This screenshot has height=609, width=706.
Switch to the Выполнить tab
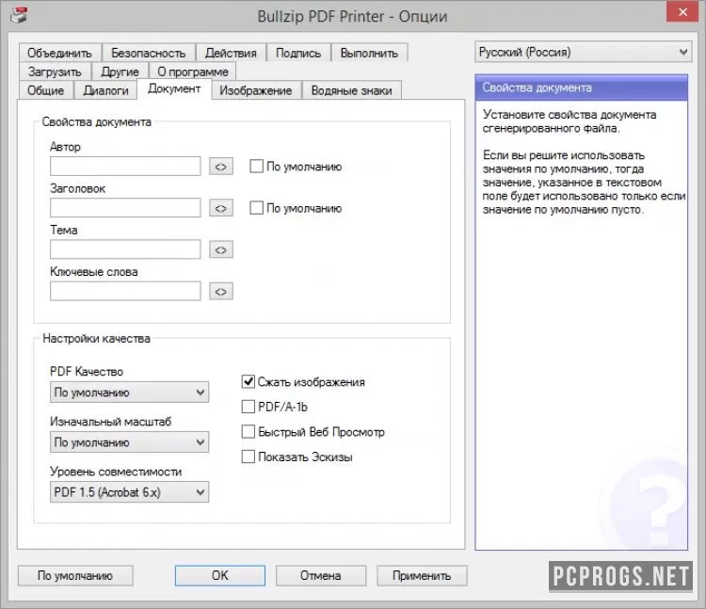pyautogui.click(x=369, y=53)
